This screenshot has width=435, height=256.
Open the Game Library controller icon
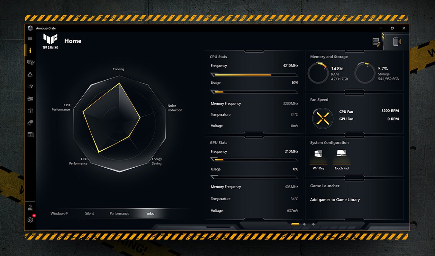tap(30, 99)
